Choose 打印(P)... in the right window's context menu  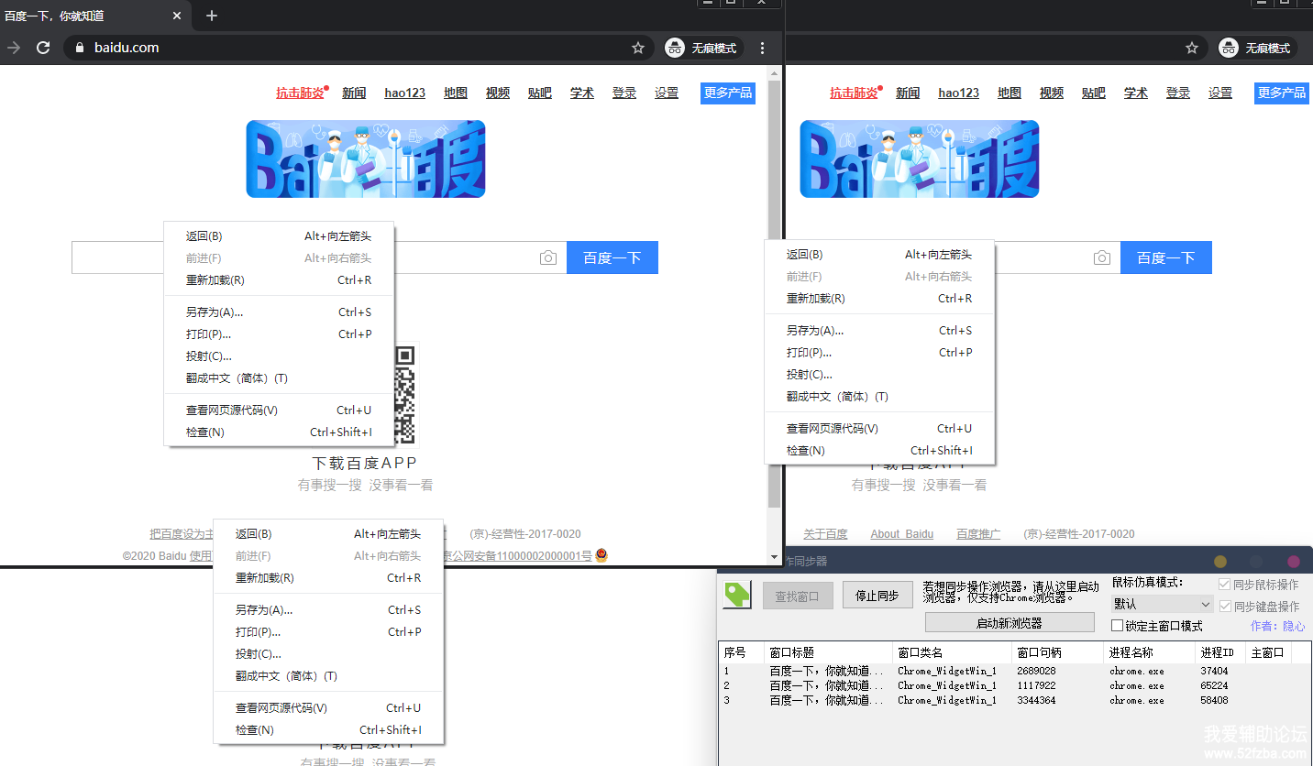(x=879, y=353)
